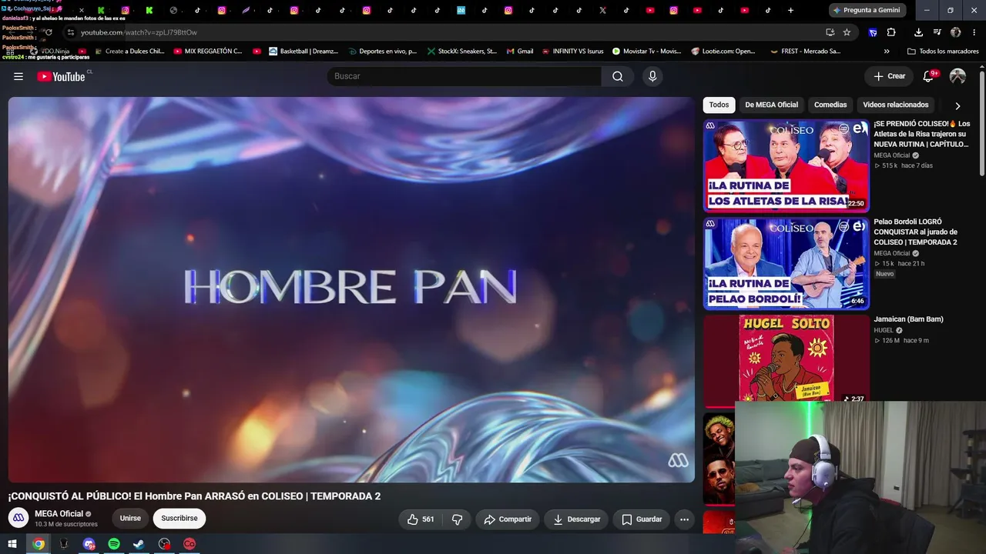Open Steam from the taskbar
Screen dimensions: 986x554
(139, 544)
